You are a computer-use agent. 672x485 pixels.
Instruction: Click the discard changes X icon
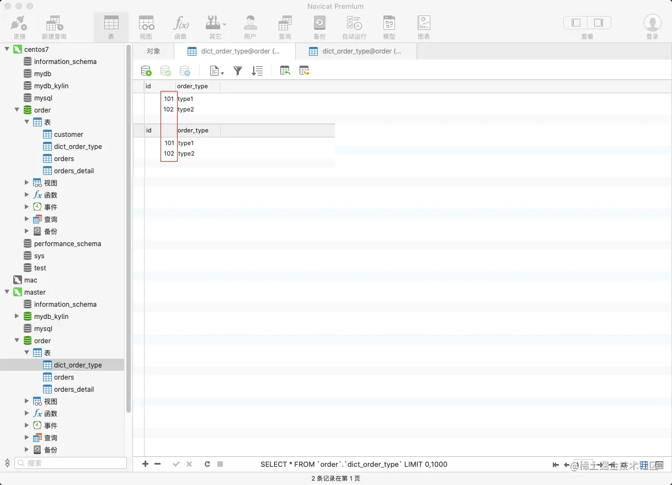click(x=189, y=464)
